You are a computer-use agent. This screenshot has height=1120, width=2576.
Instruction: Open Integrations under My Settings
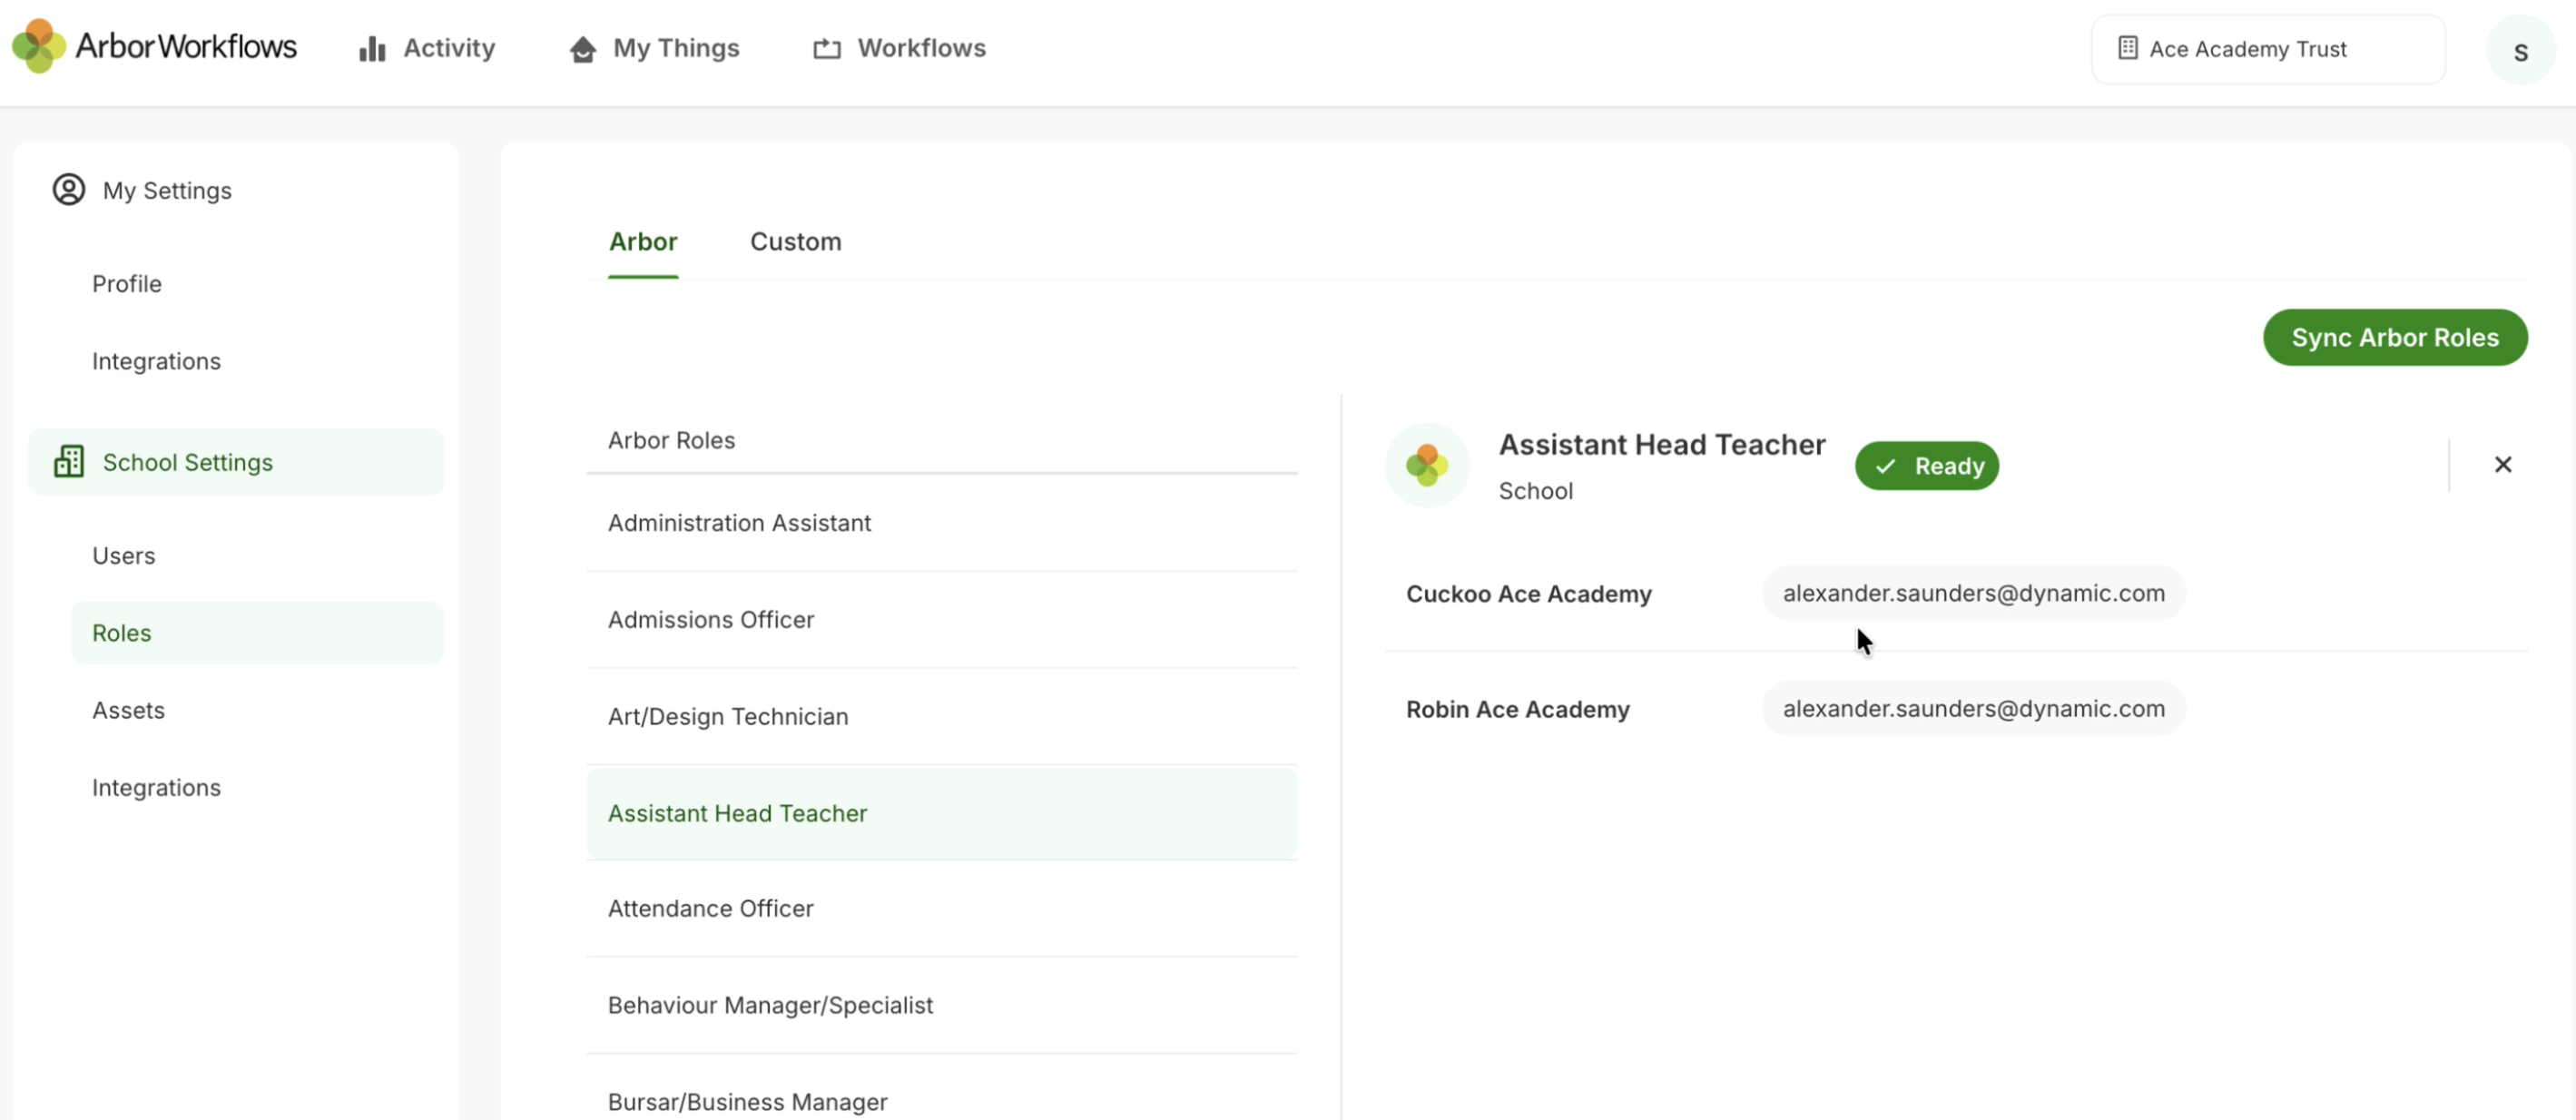pyautogui.click(x=156, y=361)
